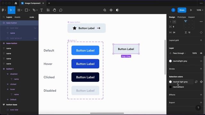The height and width of the screenshot is (115, 205).
Task: Click the layer opacity 100% field
Action: point(194,53)
